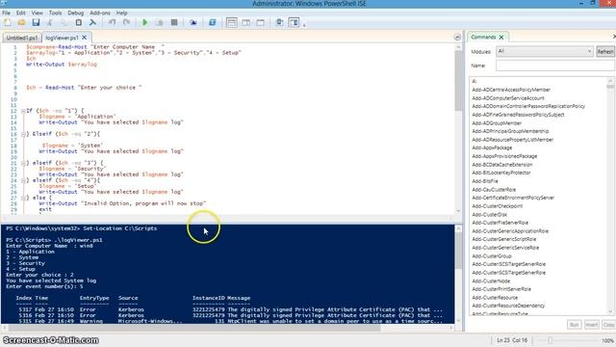Collapse the script pane with round arrow

(x=457, y=37)
